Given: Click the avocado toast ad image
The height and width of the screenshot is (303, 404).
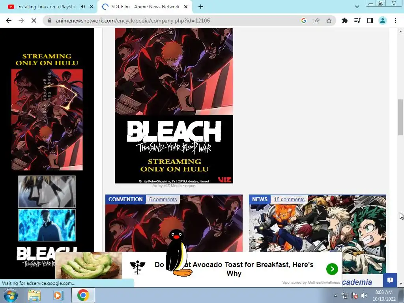Looking at the screenshot, I should coord(88,266).
